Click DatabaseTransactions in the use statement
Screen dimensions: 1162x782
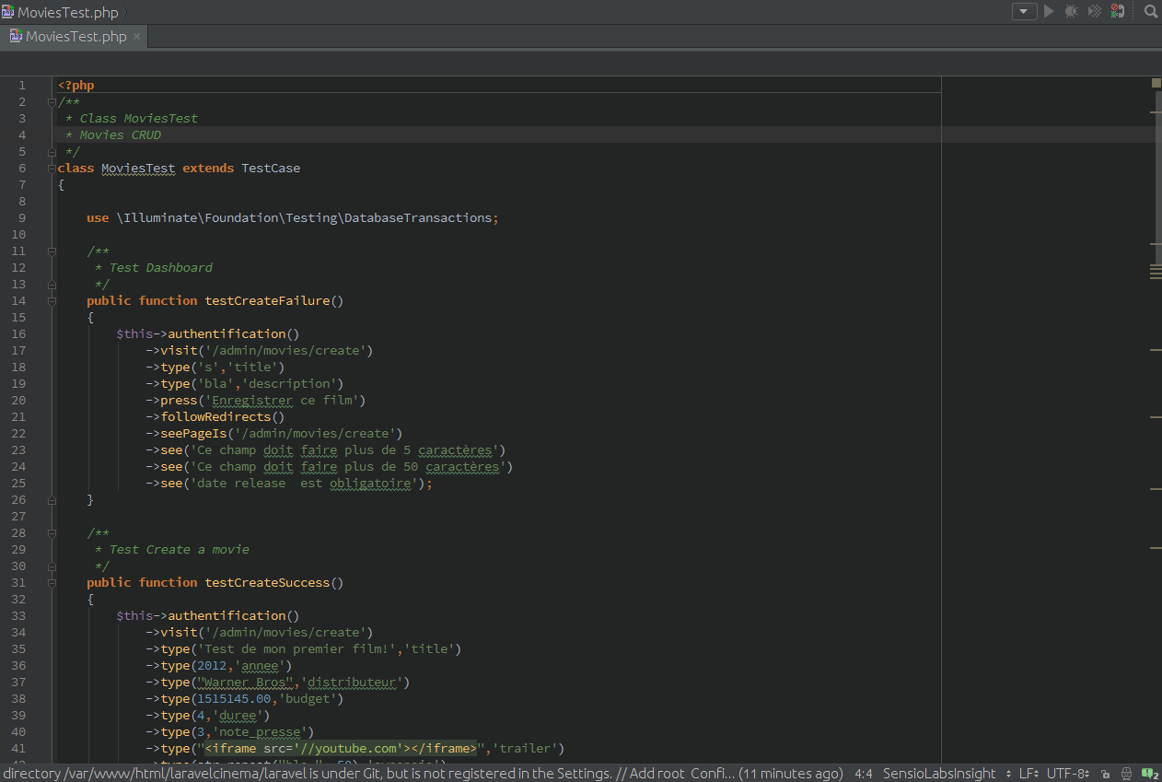click(x=418, y=218)
